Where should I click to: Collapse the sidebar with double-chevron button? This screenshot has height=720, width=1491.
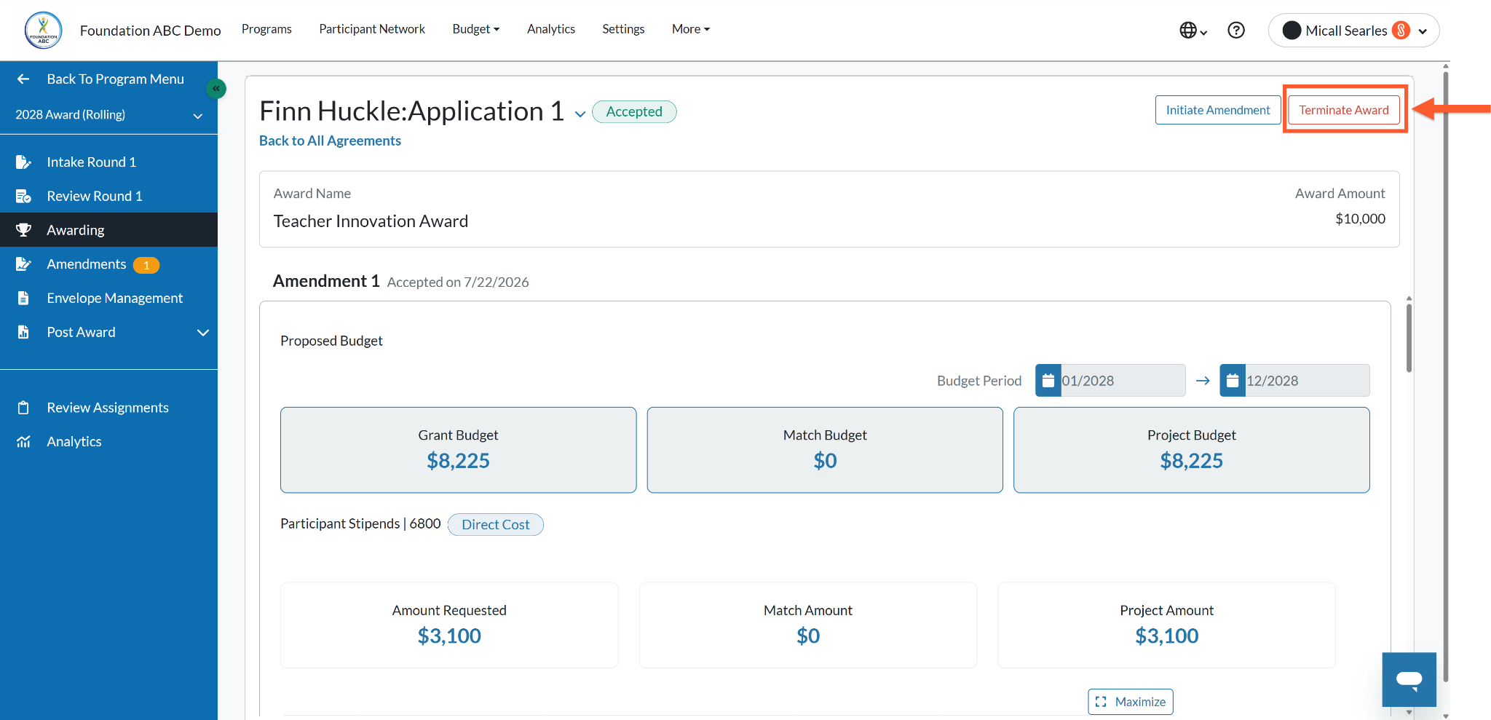click(x=216, y=88)
